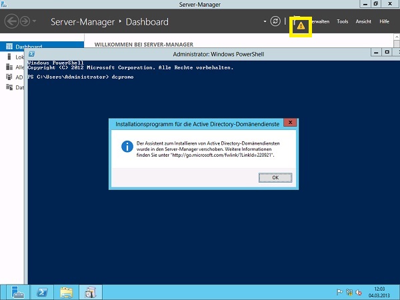Click the WILLKOMMEN BEI SERVER-MANAGER heading

[x=144, y=45]
